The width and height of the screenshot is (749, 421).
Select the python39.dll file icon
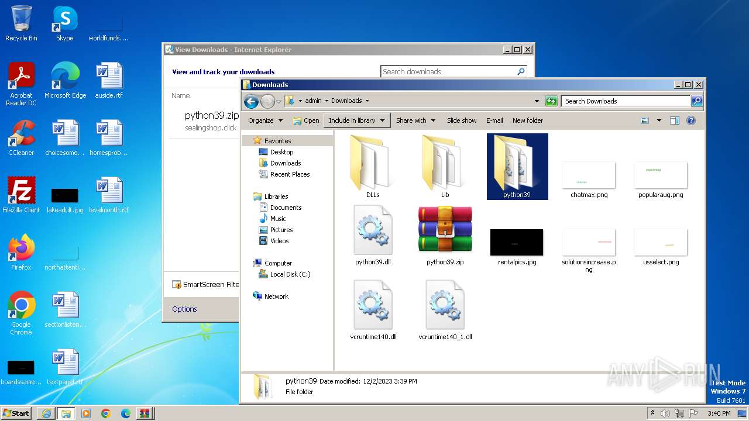point(373,229)
